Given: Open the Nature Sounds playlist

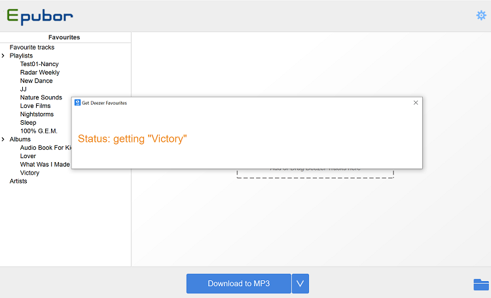Looking at the screenshot, I should (x=41, y=97).
